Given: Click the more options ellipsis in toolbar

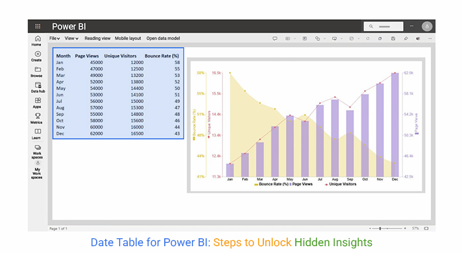Looking at the screenshot, I should 430,38.
